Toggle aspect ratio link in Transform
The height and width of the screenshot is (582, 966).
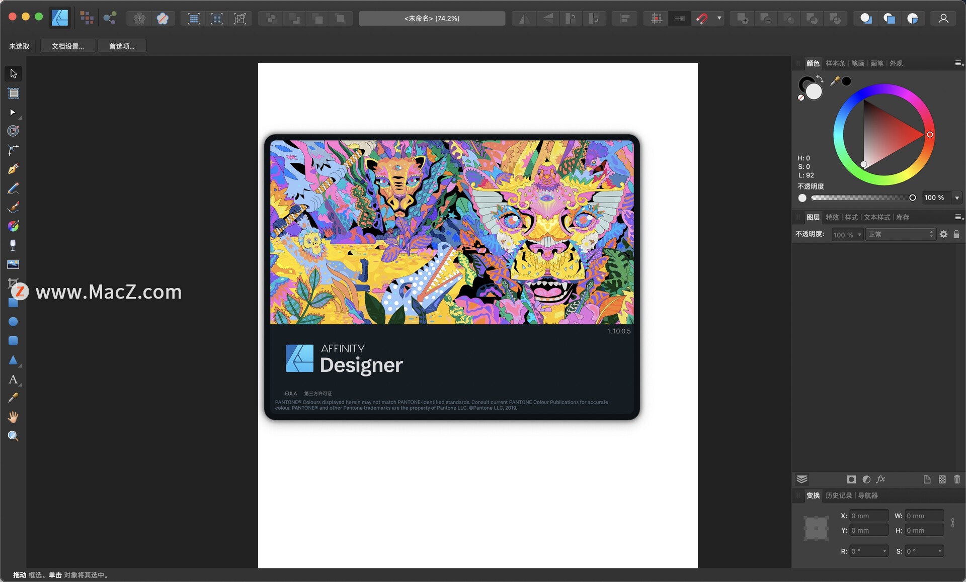pos(952,523)
